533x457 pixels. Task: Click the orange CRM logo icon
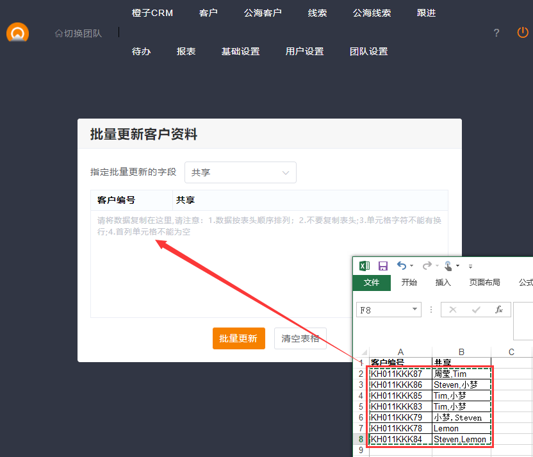pyautogui.click(x=17, y=33)
